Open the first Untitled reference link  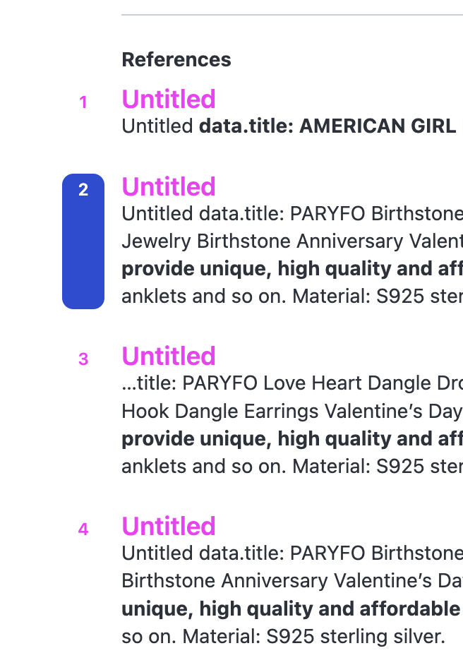[x=169, y=100]
